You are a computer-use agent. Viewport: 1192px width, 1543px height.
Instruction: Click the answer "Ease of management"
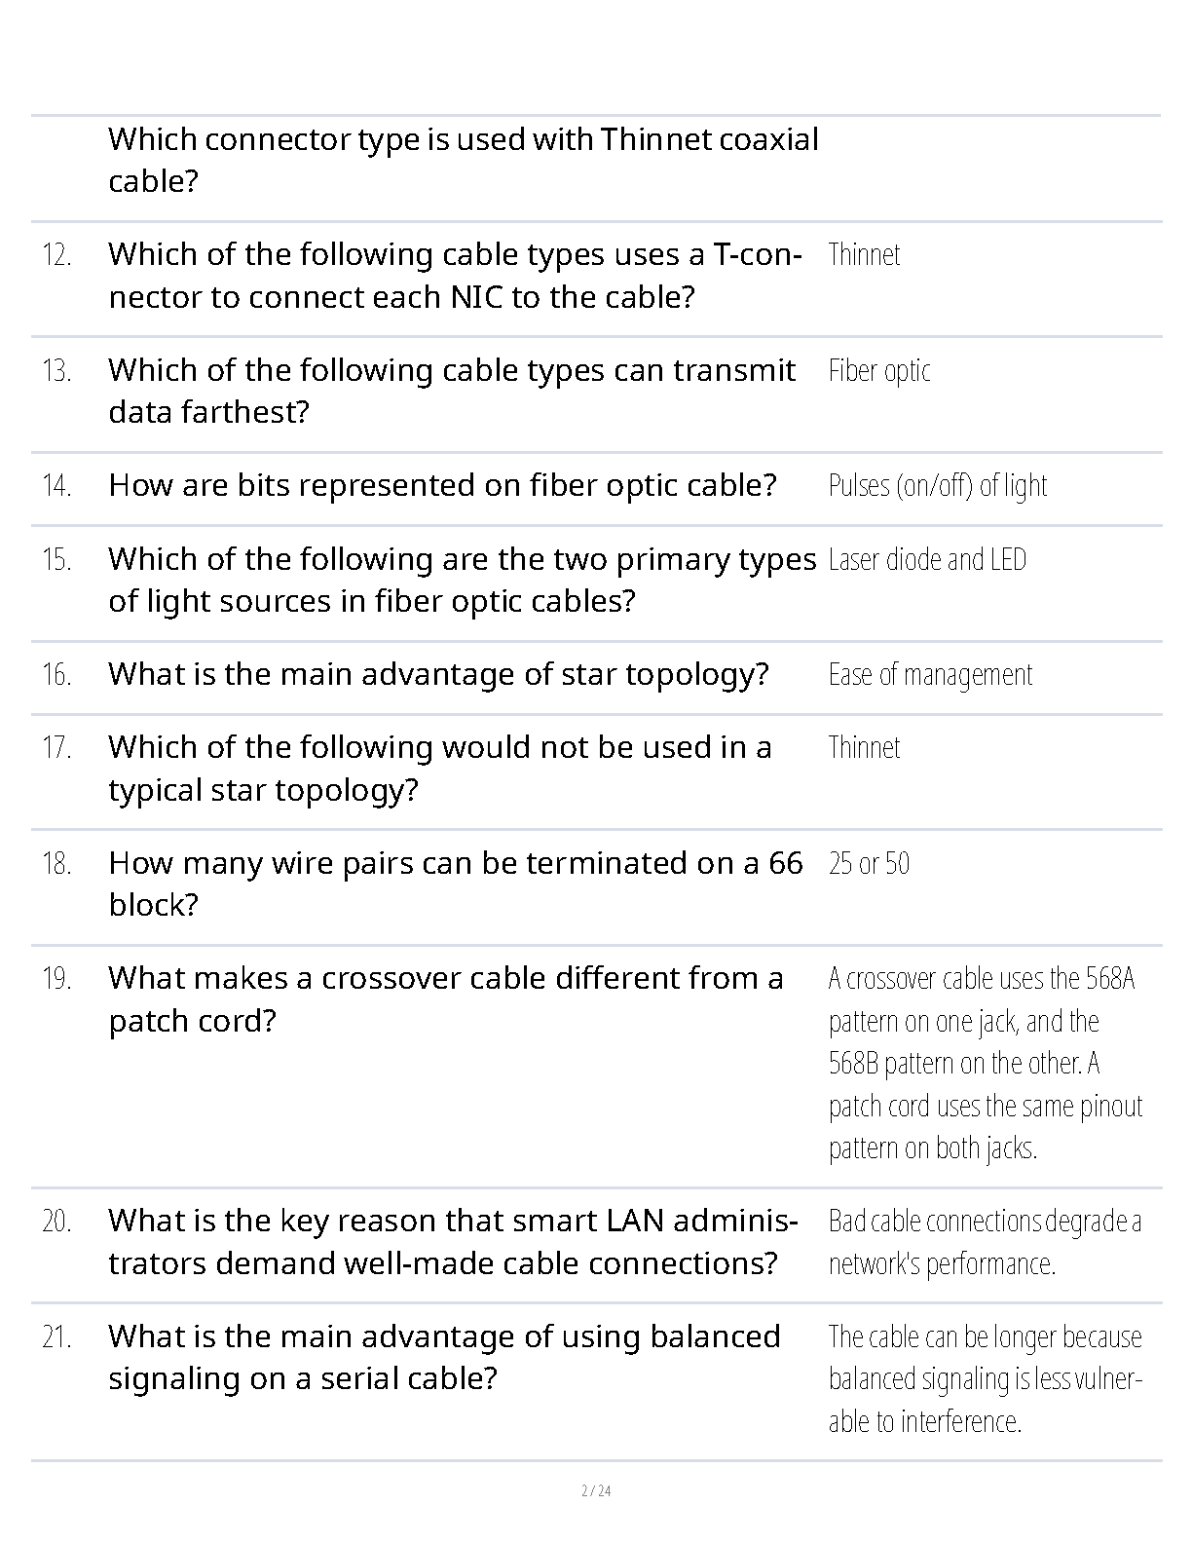tap(930, 674)
